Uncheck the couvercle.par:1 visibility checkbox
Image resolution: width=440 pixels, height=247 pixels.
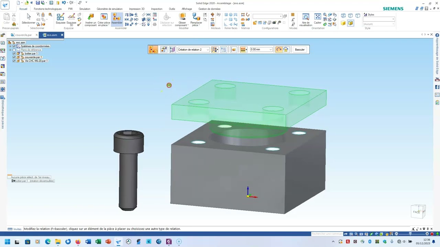point(14,57)
